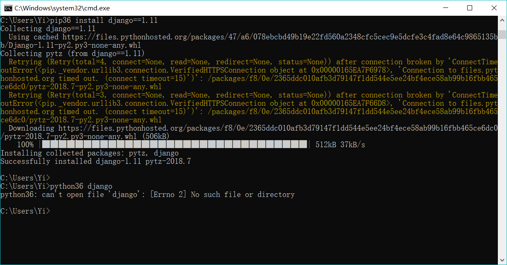This screenshot has width=507, height=265.
Task: Click the line 'Collecting django==1.11'
Action: pyautogui.click(x=48, y=29)
